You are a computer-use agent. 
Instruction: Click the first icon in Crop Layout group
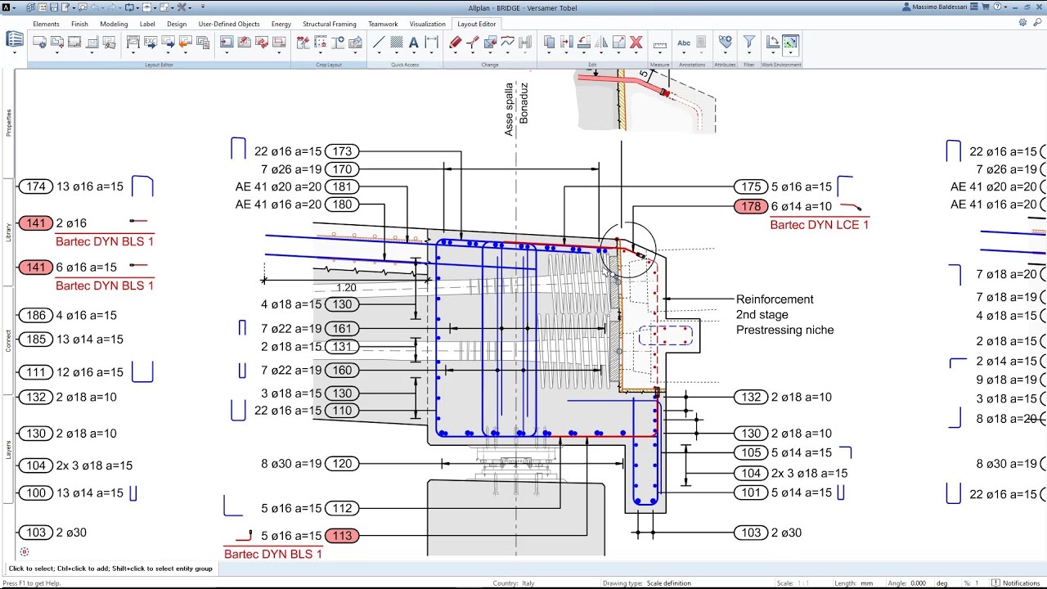tap(303, 42)
